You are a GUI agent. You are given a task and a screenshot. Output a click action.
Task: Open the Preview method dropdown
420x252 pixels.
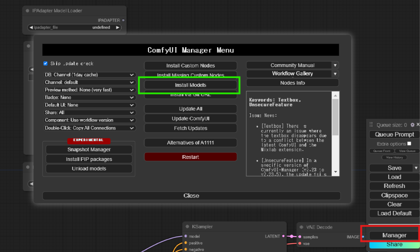tap(89, 90)
